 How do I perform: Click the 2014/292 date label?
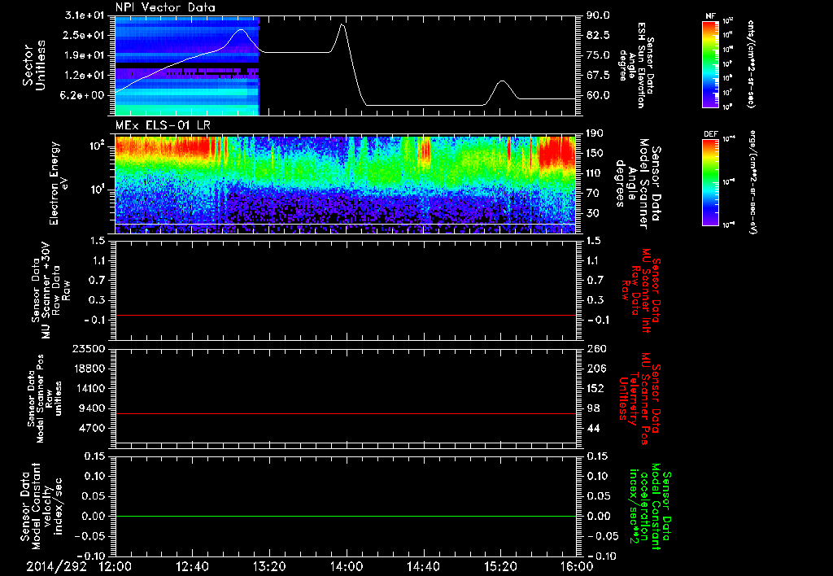coord(57,566)
